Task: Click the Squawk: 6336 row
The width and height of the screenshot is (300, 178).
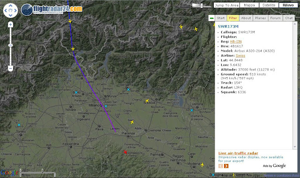Action: pos(233,92)
